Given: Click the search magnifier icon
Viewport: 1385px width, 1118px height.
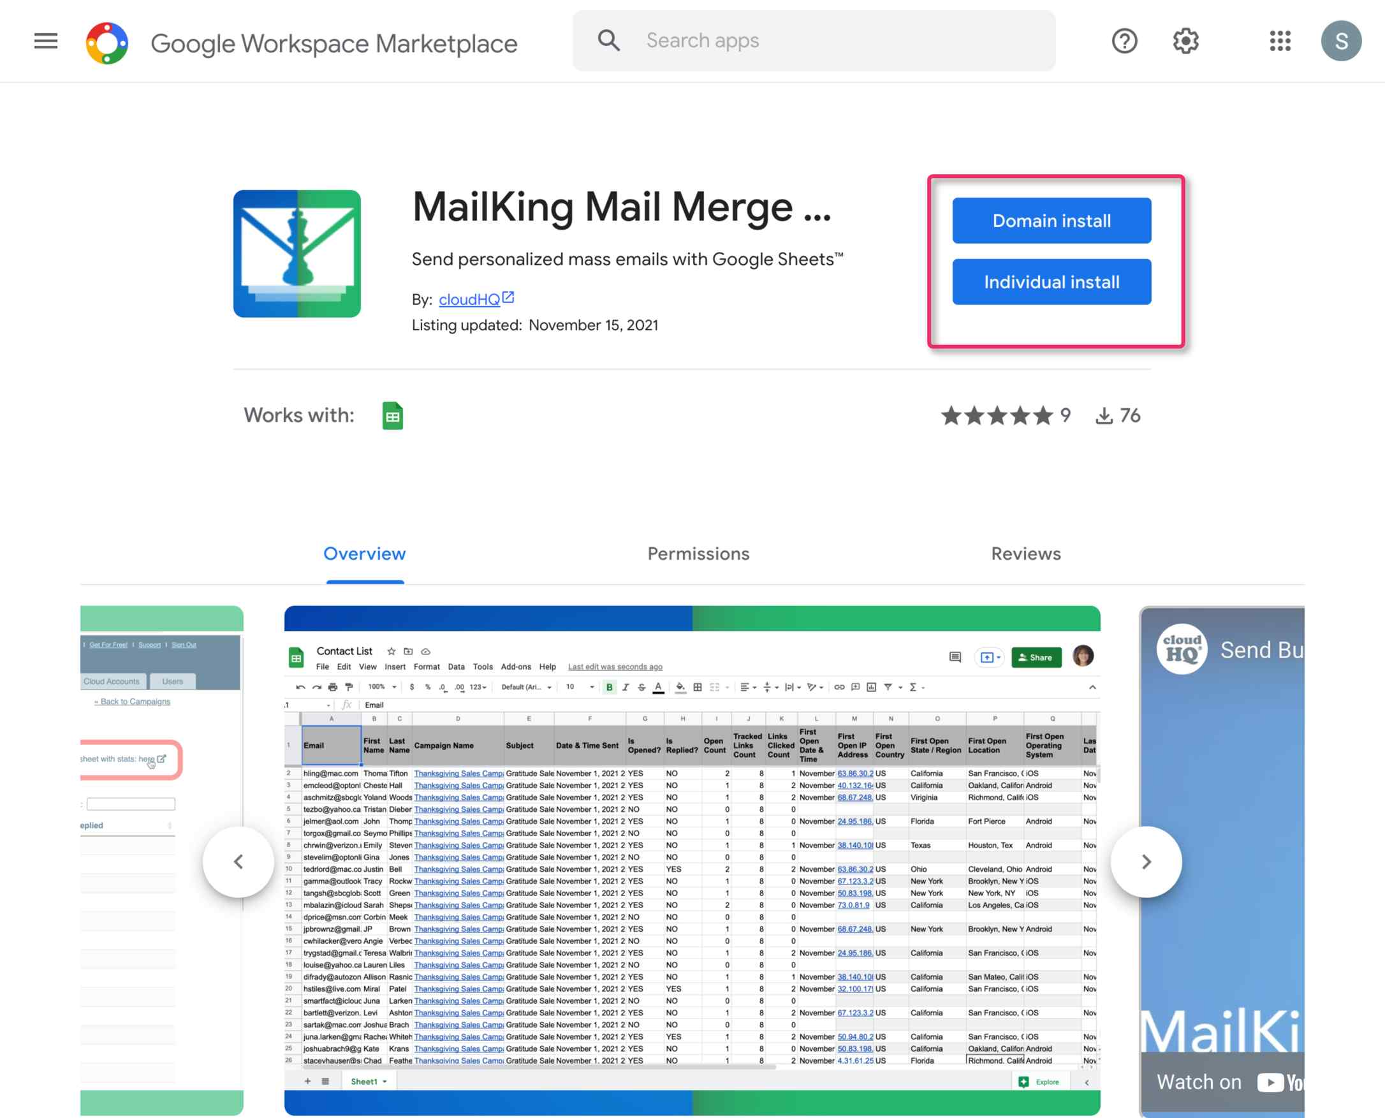Looking at the screenshot, I should tap(608, 41).
